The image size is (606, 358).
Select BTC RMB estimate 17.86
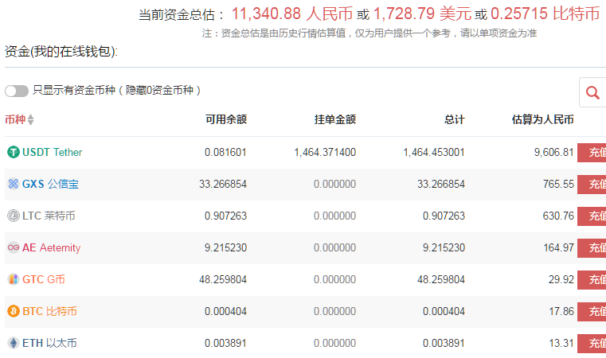pos(561,311)
